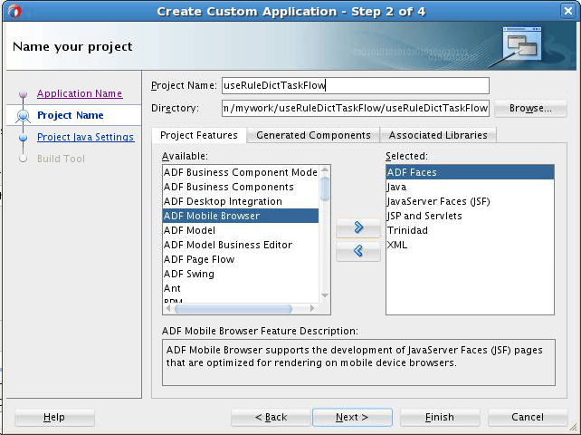Click the remove feature left-arrow shuttle button
The height and width of the screenshot is (435, 581).
(x=358, y=251)
